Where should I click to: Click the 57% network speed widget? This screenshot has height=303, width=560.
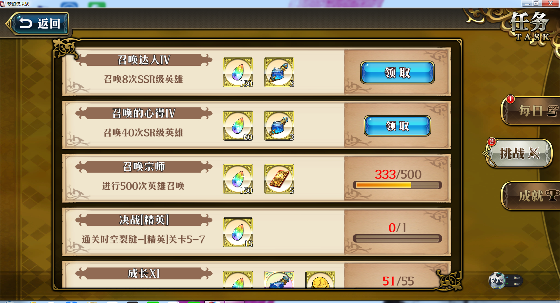pos(505,281)
